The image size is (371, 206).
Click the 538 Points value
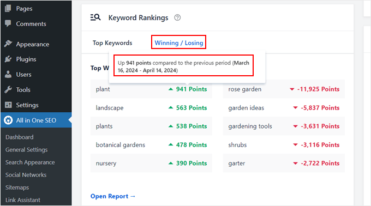[x=192, y=126]
